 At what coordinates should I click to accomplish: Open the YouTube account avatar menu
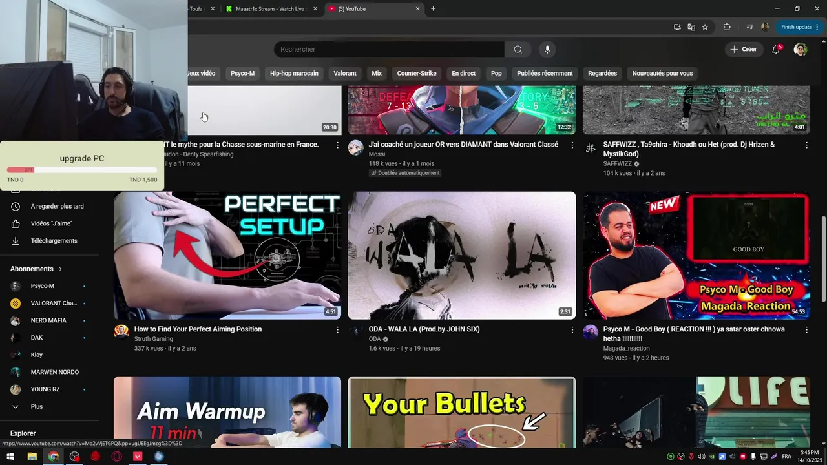click(x=801, y=49)
